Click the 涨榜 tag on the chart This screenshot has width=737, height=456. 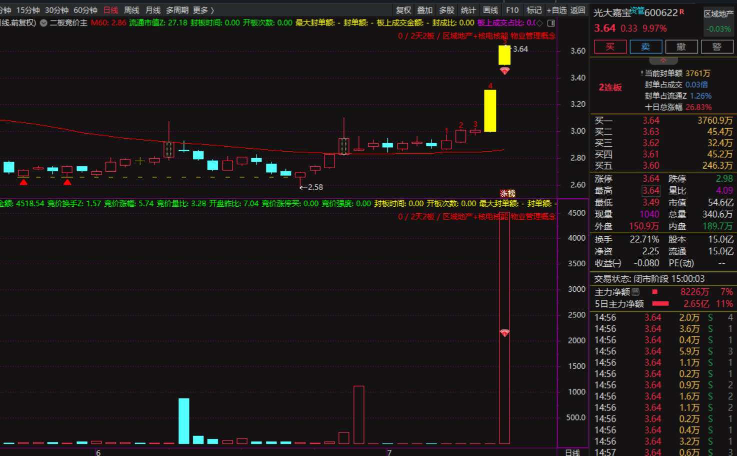pos(507,194)
